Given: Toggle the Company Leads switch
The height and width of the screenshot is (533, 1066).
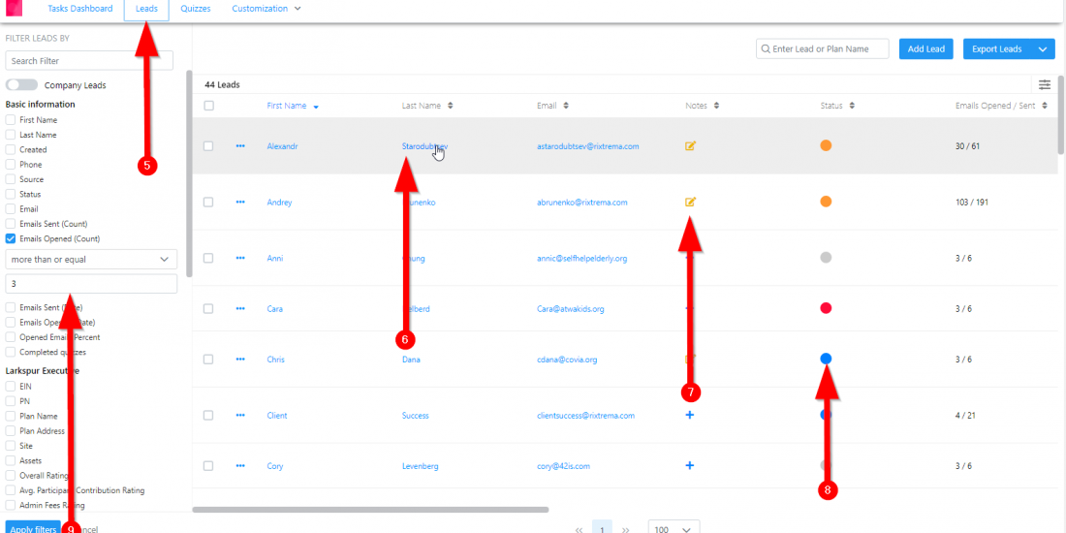Looking at the screenshot, I should [x=21, y=85].
